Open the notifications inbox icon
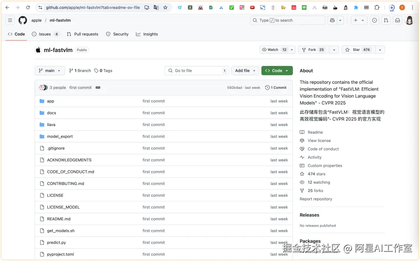The image size is (420, 261). click(x=397, y=20)
